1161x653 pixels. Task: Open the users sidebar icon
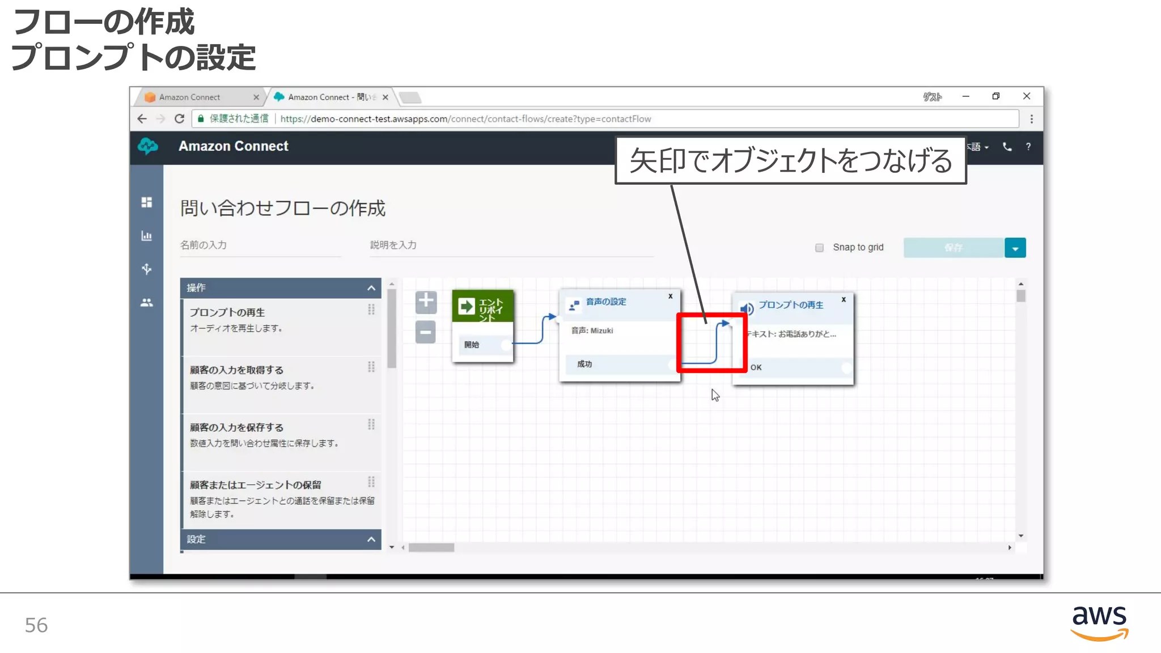tap(147, 303)
